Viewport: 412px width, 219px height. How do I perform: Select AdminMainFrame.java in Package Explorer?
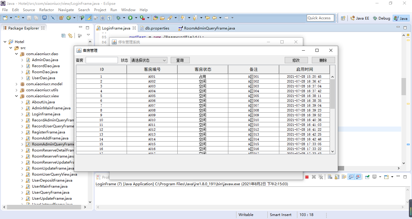[51, 108]
